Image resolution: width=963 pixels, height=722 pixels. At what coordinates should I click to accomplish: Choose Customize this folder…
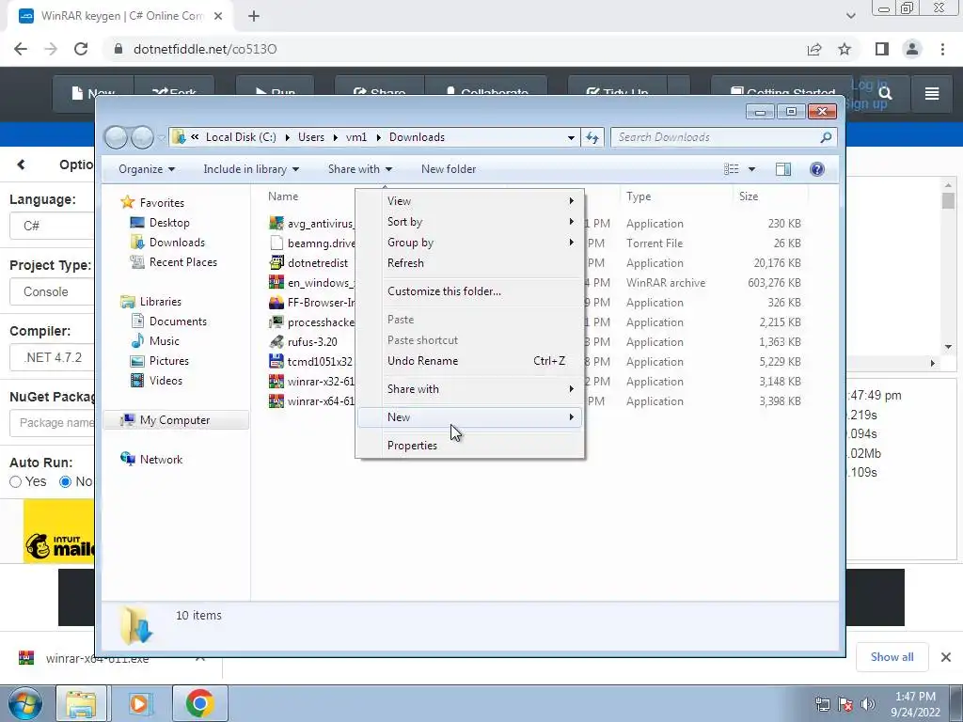tap(470, 291)
